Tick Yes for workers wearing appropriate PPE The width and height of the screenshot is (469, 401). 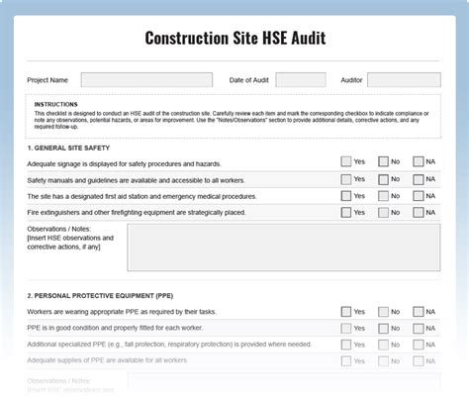coord(345,312)
